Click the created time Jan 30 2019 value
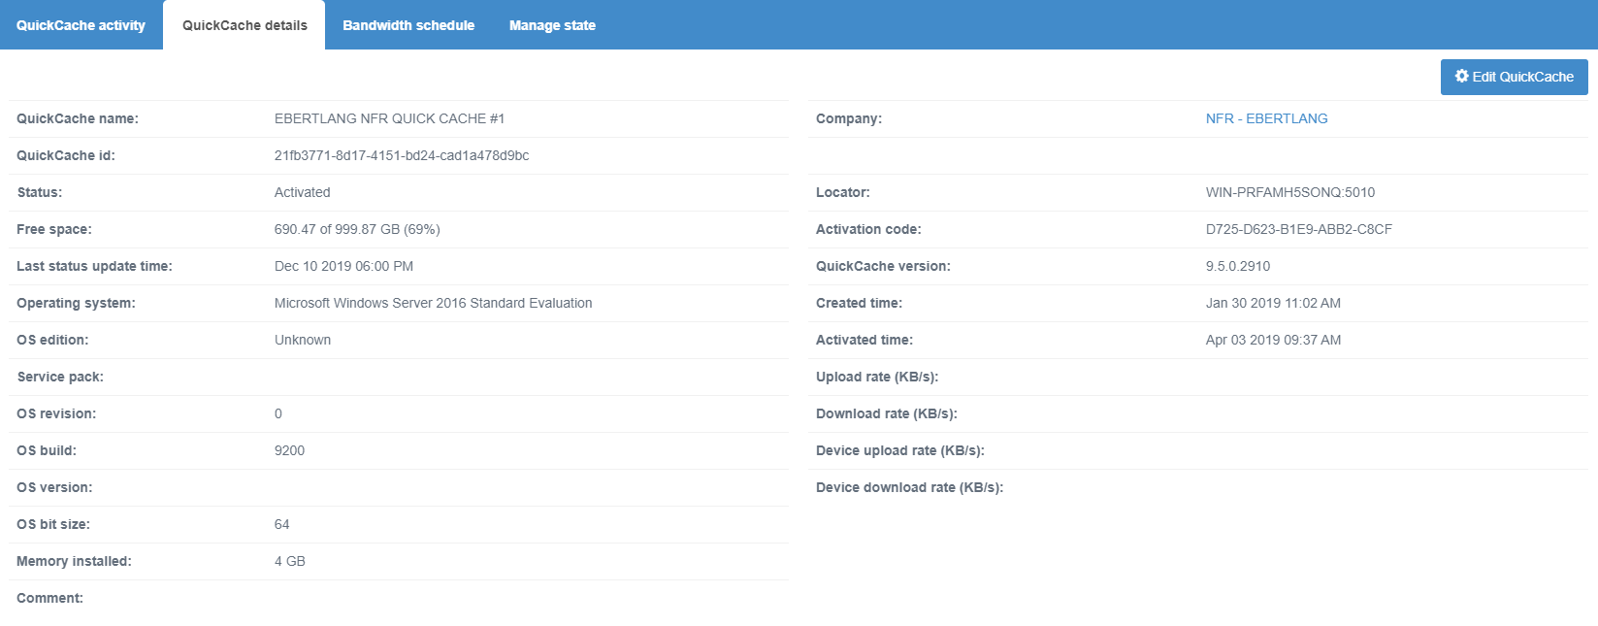This screenshot has width=1598, height=626. (x=1273, y=303)
